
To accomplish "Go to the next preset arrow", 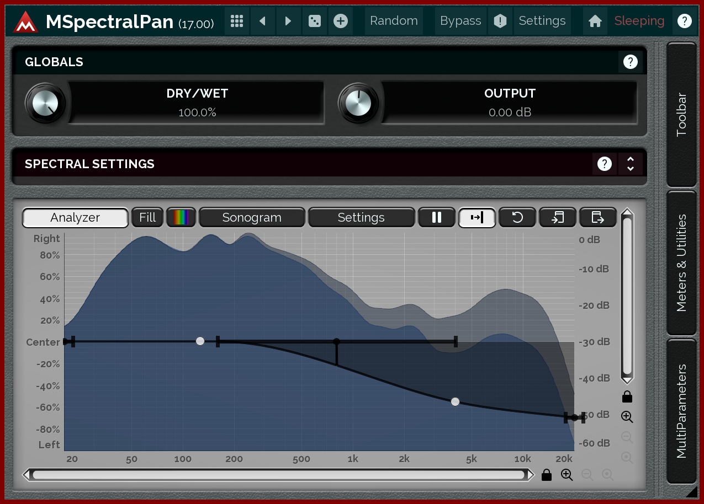I will (x=288, y=21).
